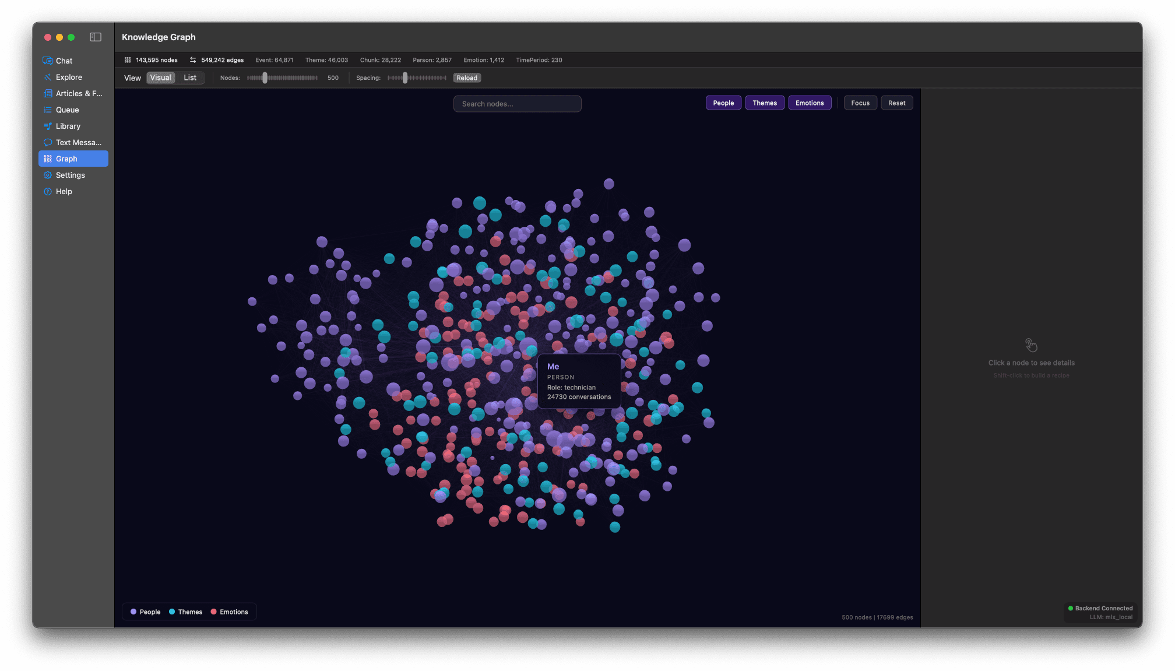Click the Knowledge Graph title

pos(159,37)
